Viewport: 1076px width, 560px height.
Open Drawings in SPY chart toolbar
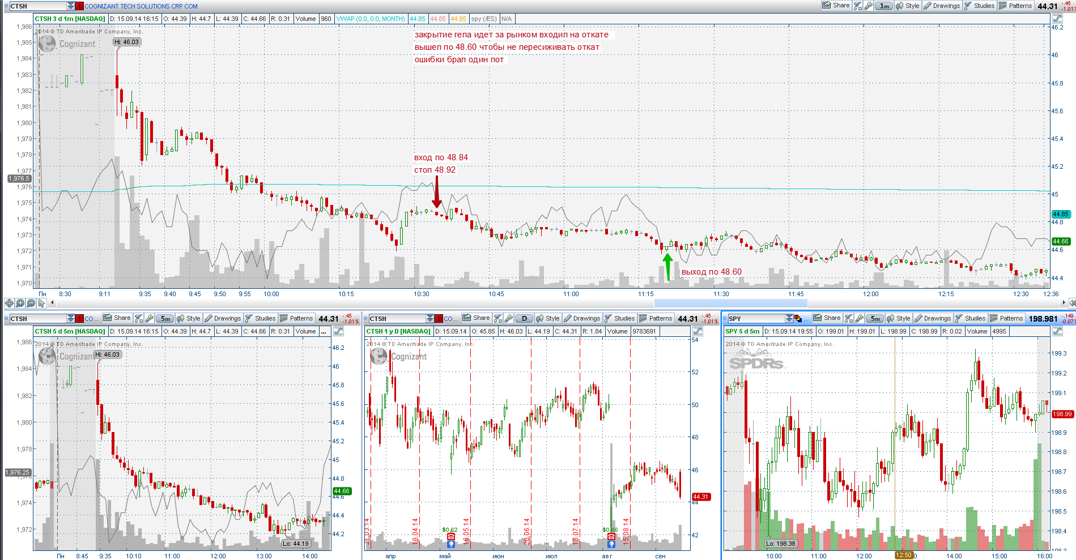(933, 318)
